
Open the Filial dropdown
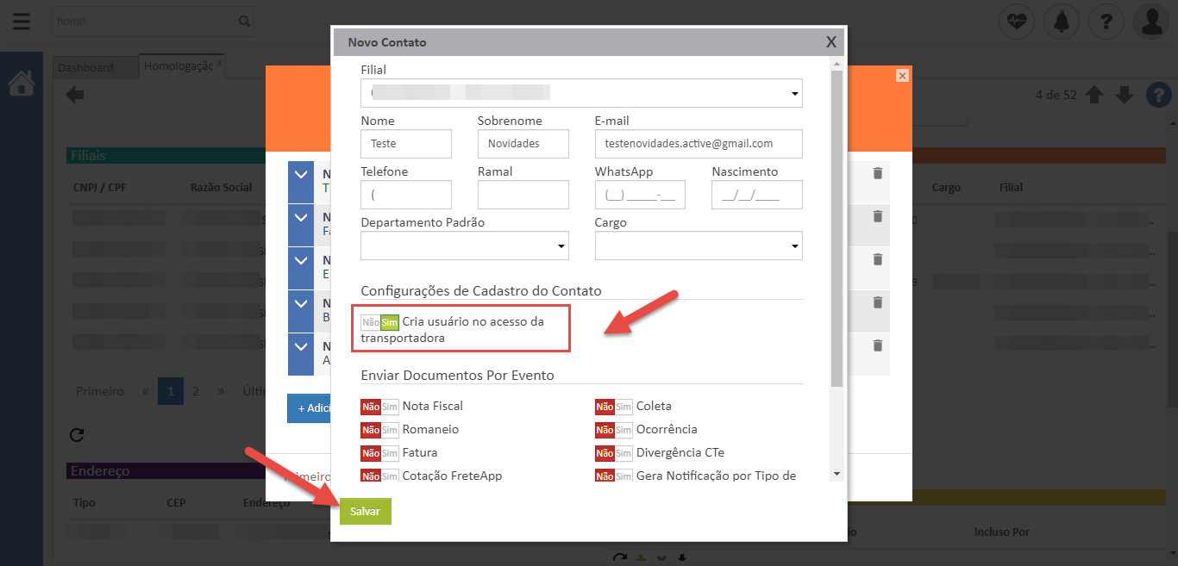(581, 93)
